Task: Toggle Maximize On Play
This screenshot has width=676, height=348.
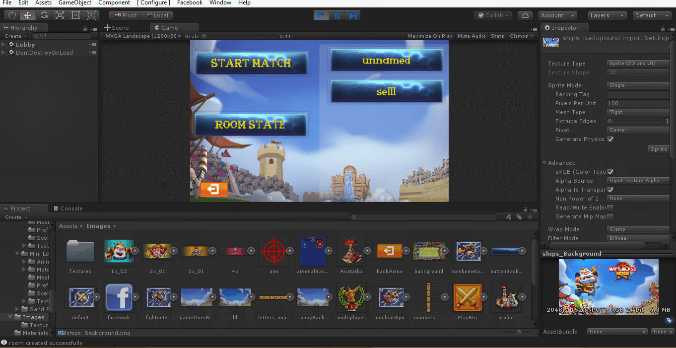Action: 430,36
